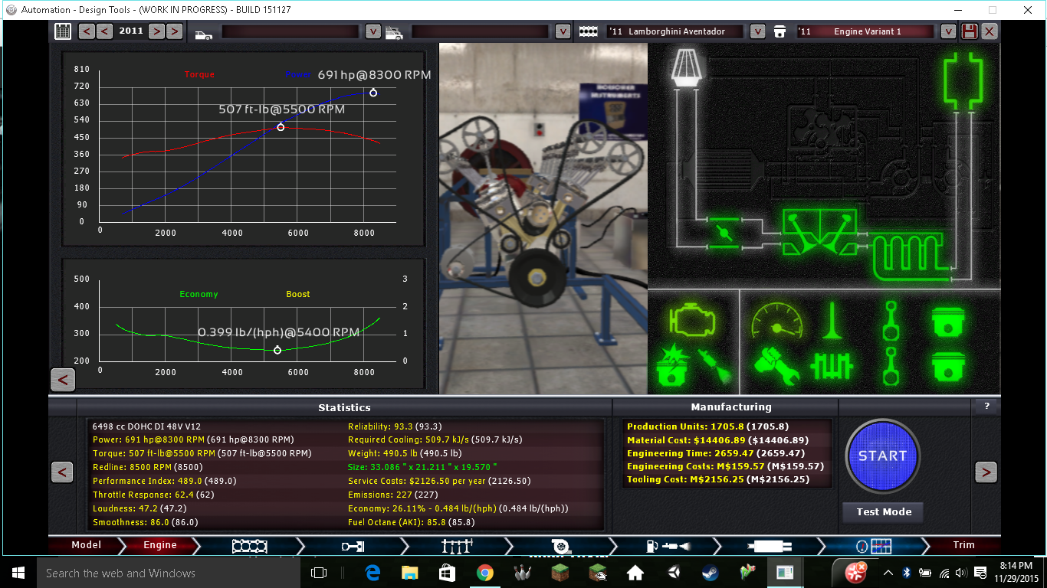This screenshot has width=1047, height=588.
Task: Click the tachometer gauge icon
Action: 776,320
